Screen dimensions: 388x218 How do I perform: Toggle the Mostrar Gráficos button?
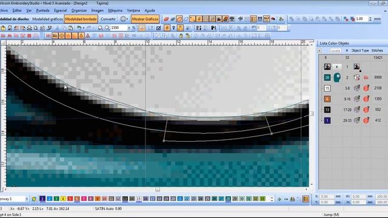tap(145, 19)
